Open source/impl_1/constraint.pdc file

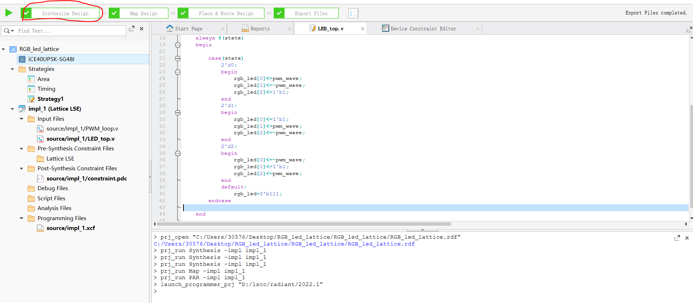(87, 179)
